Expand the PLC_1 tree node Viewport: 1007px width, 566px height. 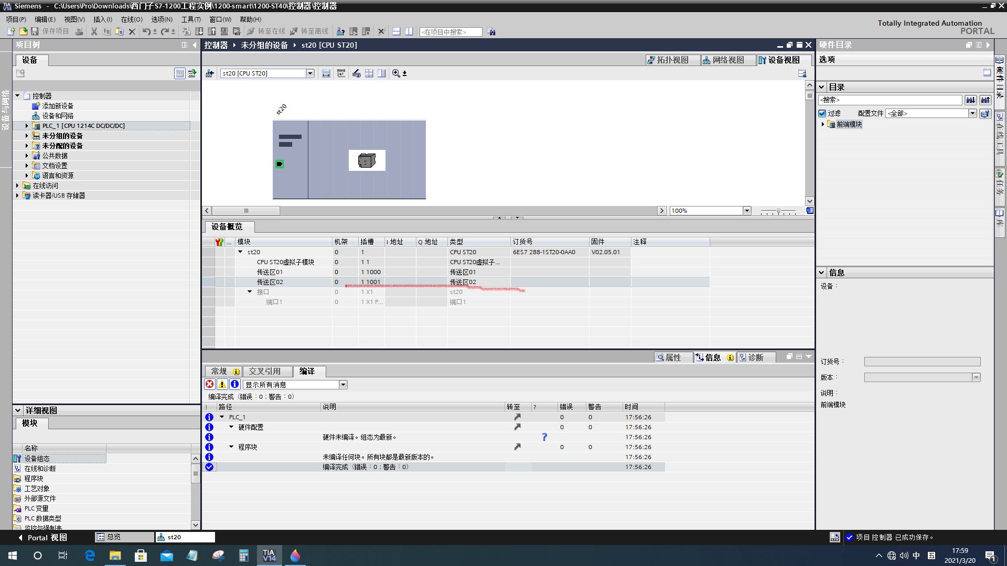coord(27,126)
